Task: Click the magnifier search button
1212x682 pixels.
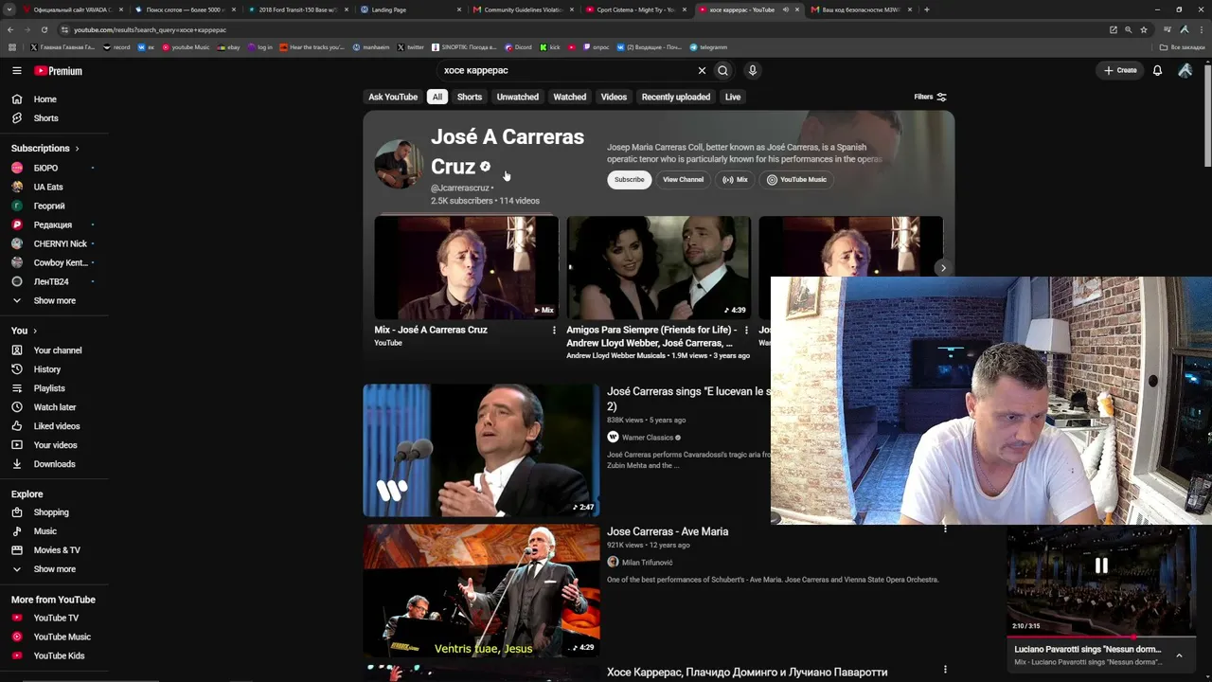Action: [722, 70]
